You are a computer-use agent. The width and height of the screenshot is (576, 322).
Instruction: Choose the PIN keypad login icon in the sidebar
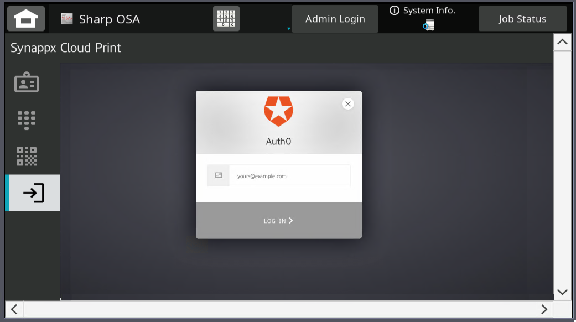(x=26, y=120)
